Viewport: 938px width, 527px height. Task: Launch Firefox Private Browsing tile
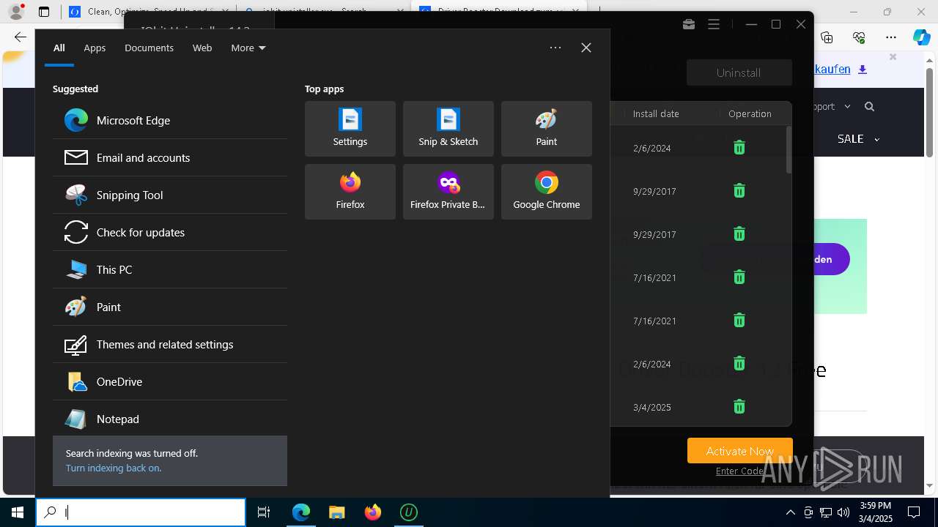[x=448, y=192]
